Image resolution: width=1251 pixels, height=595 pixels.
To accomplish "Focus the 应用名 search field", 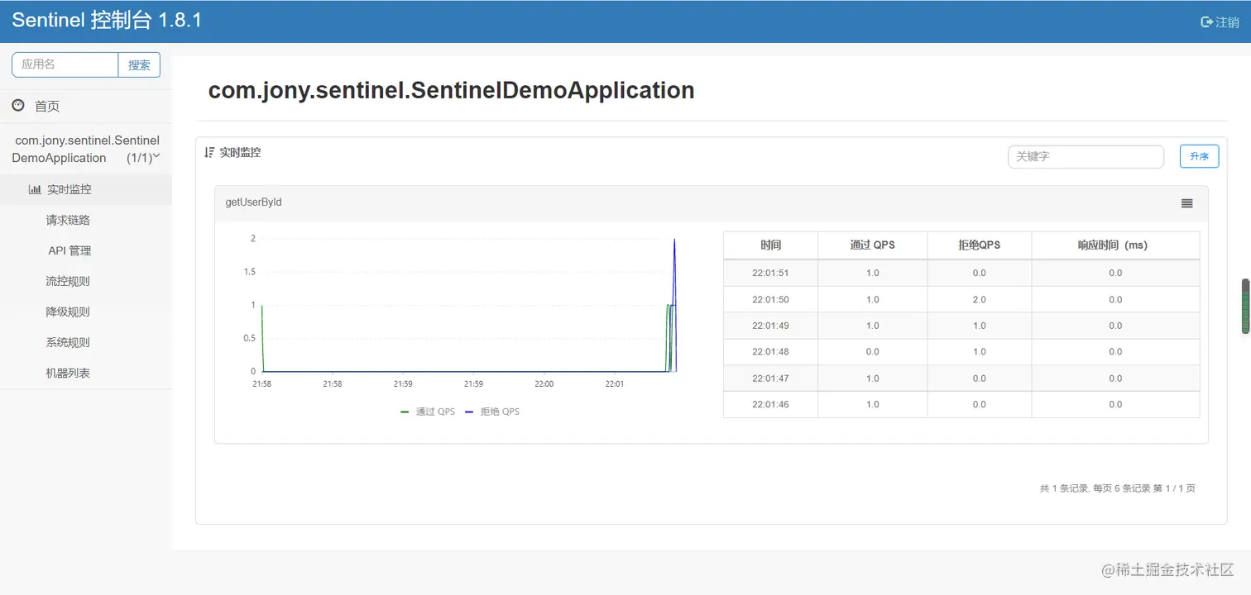I will (x=65, y=64).
